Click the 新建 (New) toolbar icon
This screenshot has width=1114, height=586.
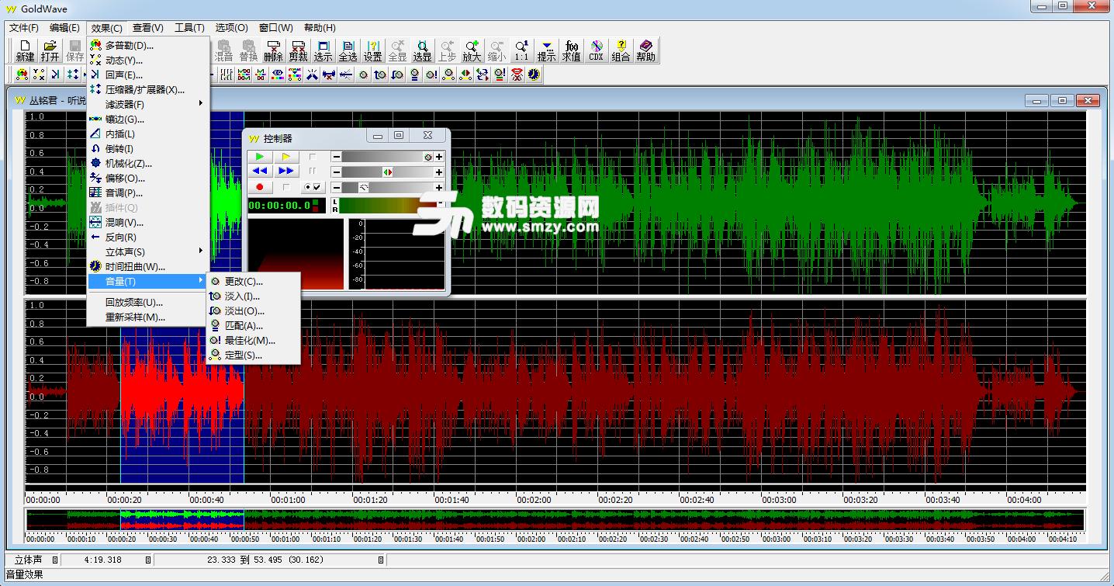[25, 50]
